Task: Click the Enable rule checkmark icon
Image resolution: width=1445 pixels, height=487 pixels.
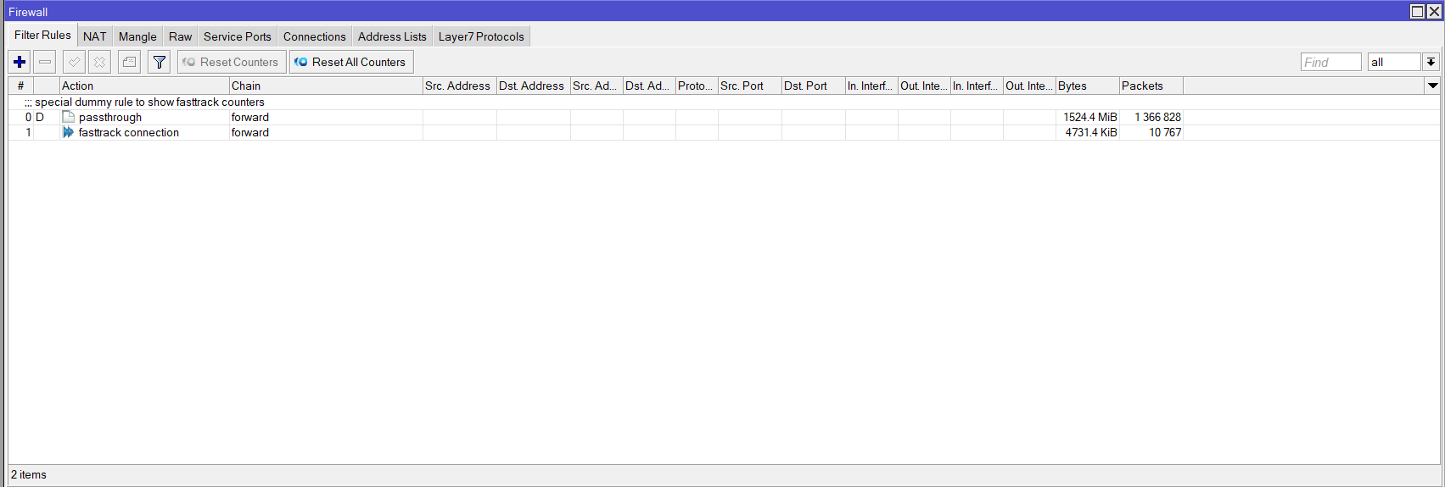Action: 74,62
